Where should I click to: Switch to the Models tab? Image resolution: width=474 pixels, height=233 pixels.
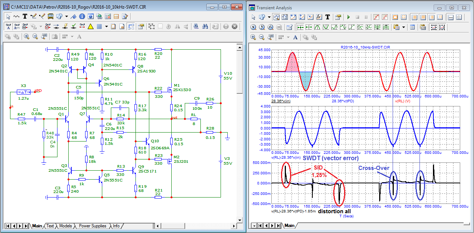(65, 226)
